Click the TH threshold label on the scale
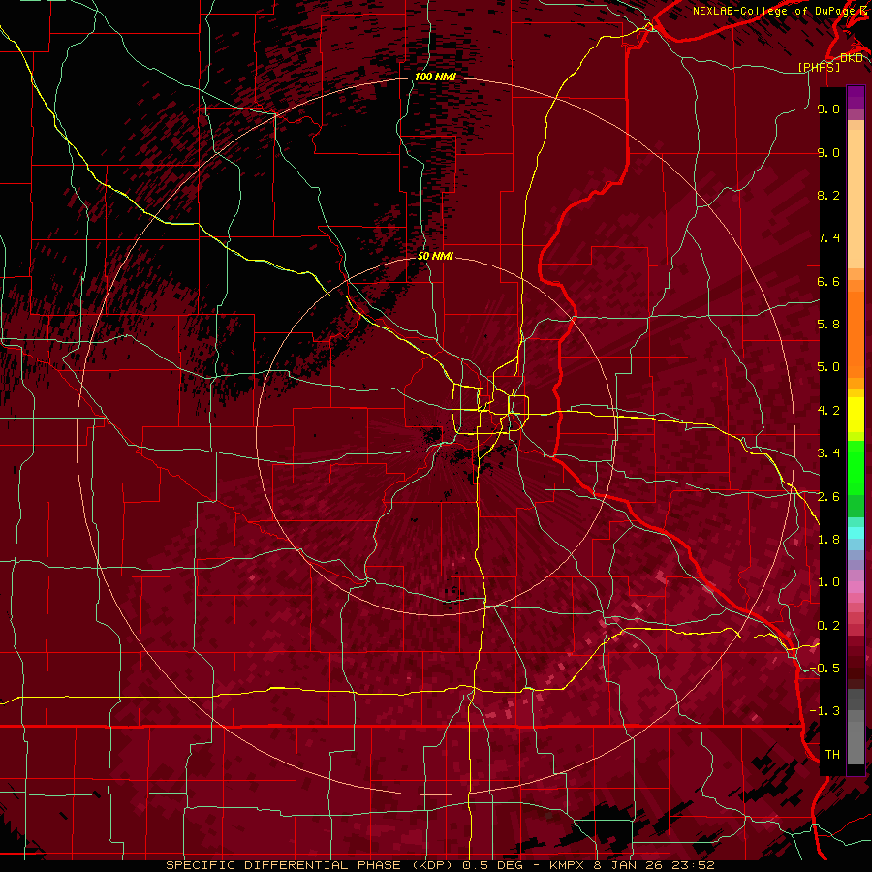Viewport: 872px width, 872px height. tap(832, 755)
